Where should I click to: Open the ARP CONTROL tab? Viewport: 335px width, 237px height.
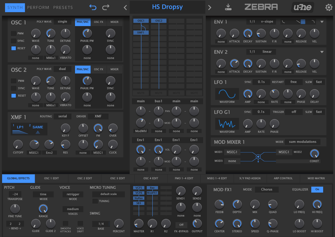283,178
